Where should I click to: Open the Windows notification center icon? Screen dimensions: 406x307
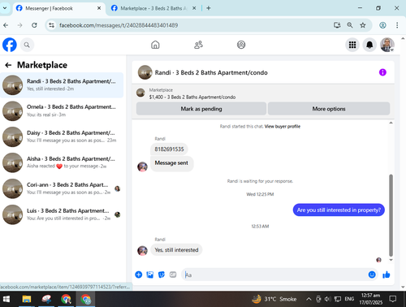(x=393, y=299)
